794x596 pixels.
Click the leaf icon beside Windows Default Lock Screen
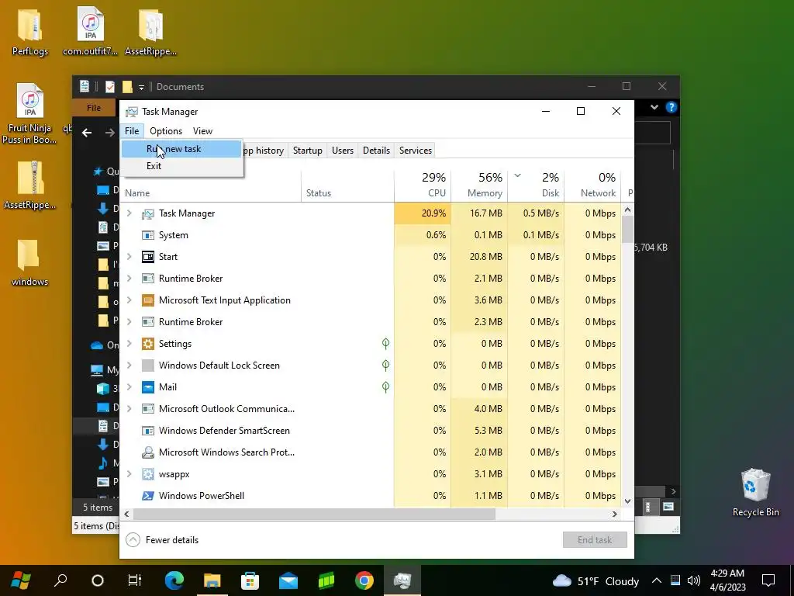click(385, 366)
